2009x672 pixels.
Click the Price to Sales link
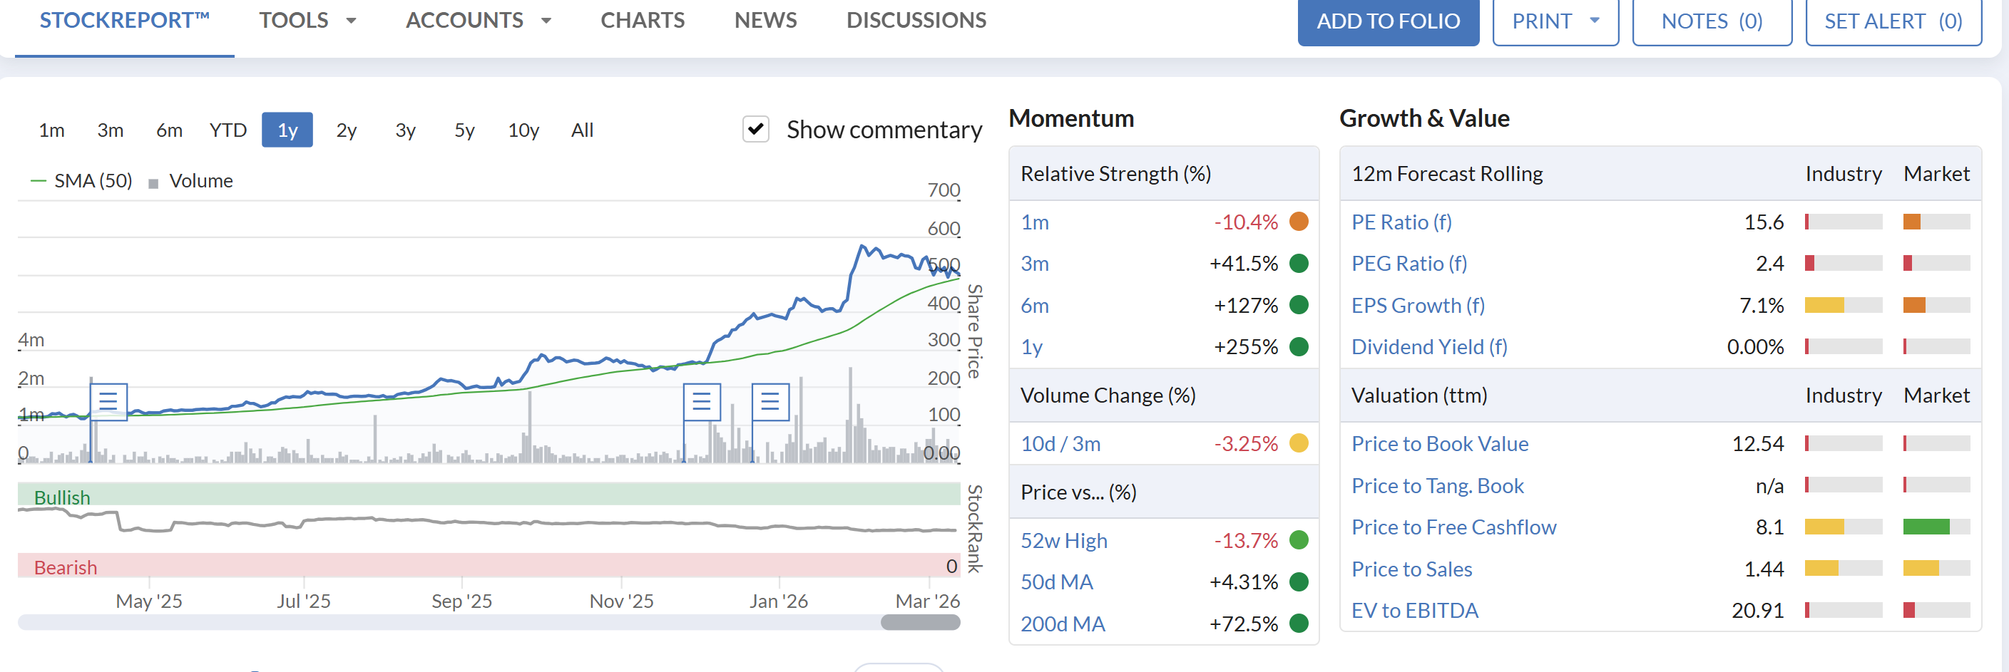pos(1411,569)
